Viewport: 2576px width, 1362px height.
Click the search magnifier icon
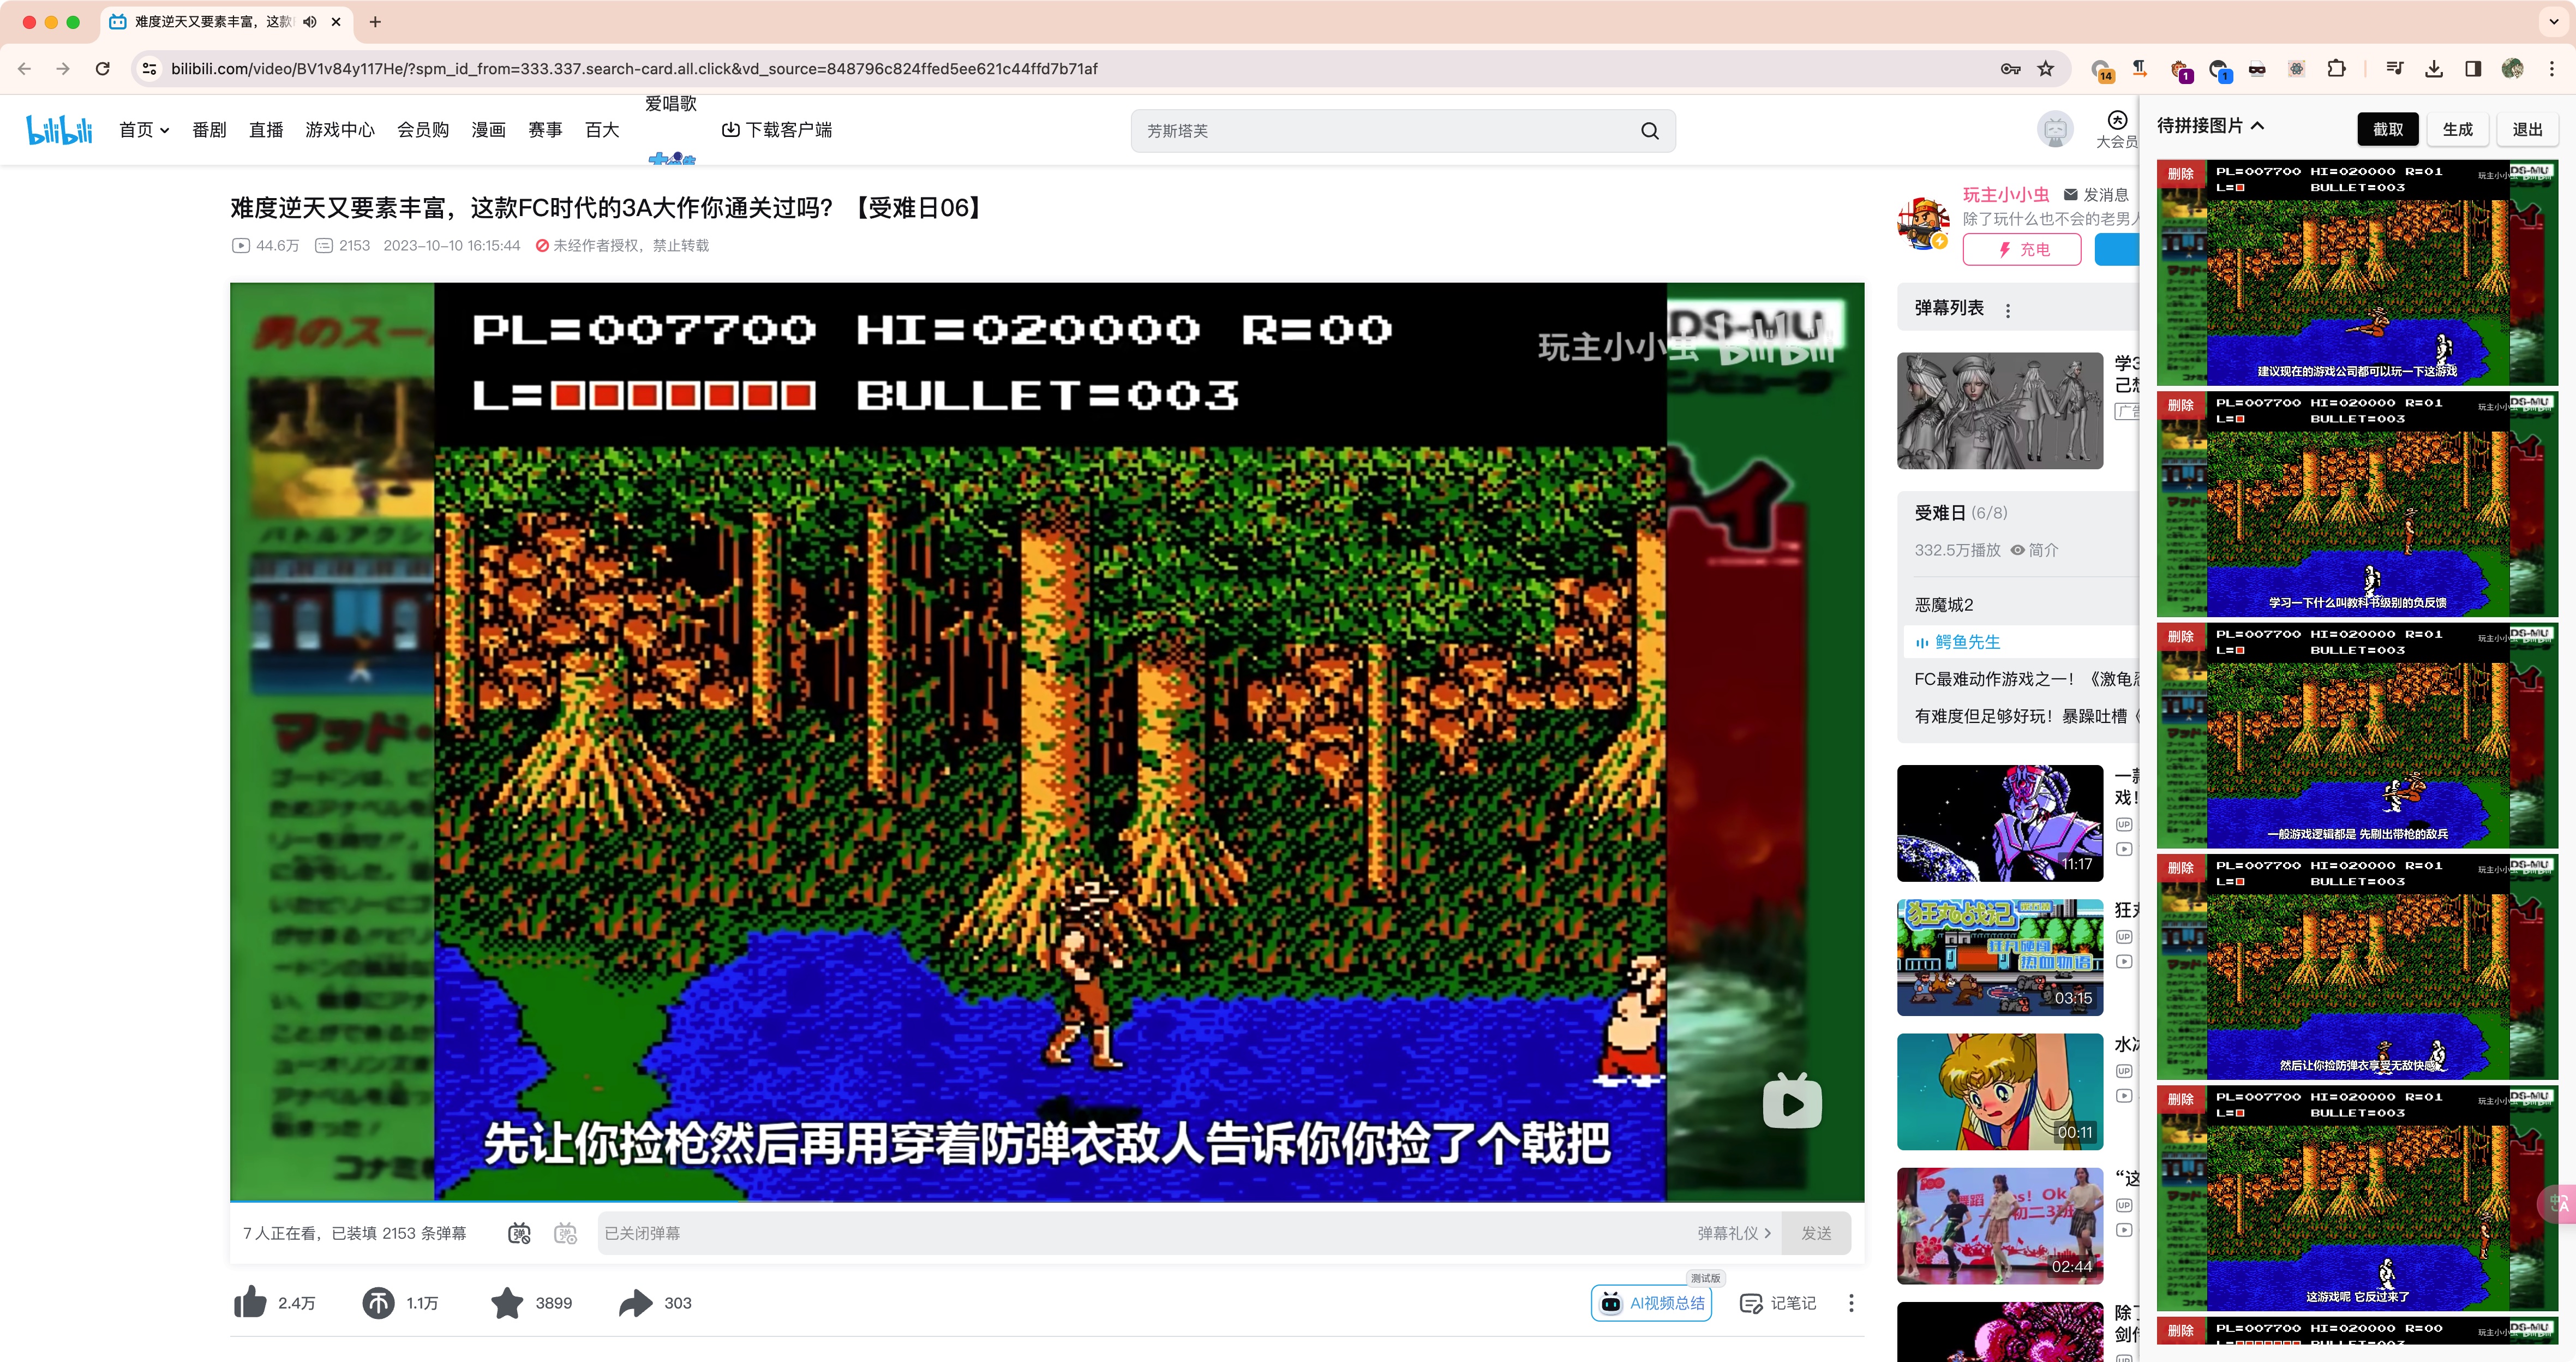[1649, 131]
